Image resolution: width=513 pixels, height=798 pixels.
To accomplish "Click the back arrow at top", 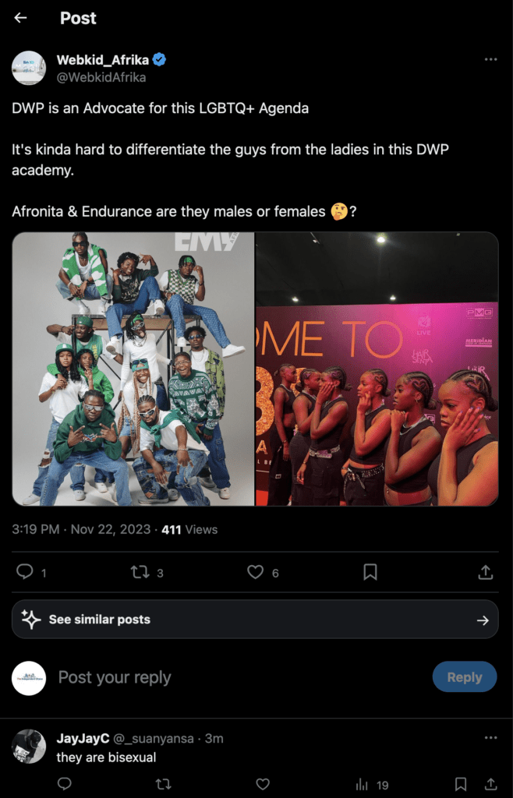I will [x=20, y=18].
